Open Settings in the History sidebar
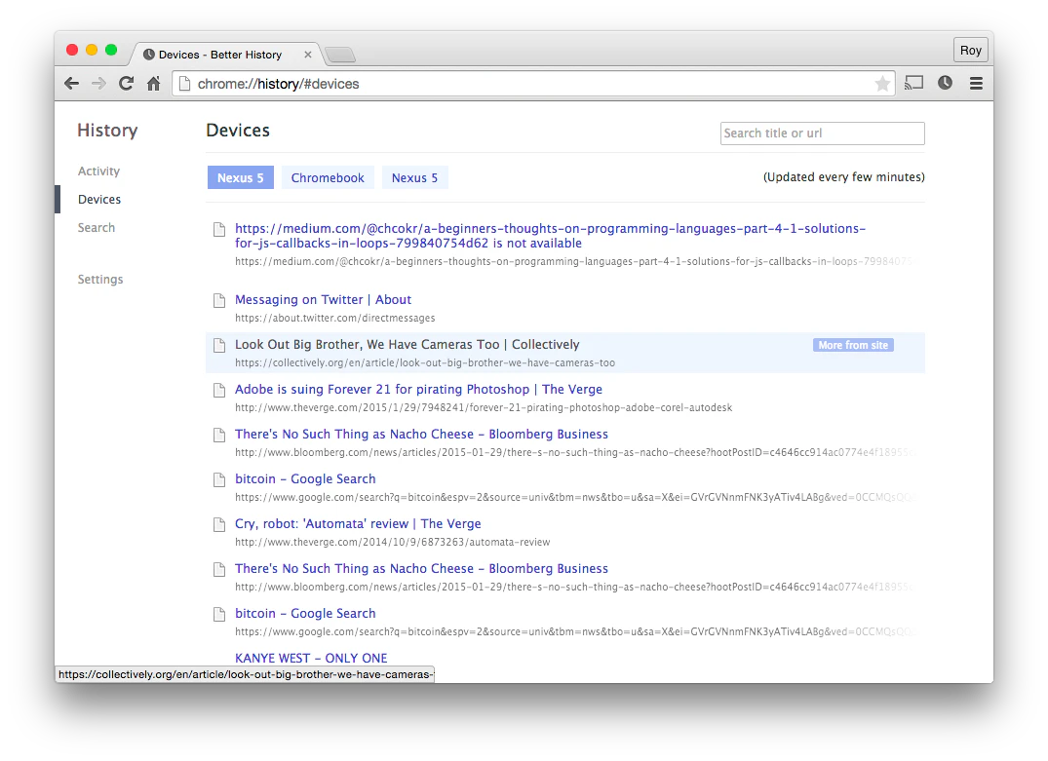This screenshot has width=1048, height=761. click(100, 280)
